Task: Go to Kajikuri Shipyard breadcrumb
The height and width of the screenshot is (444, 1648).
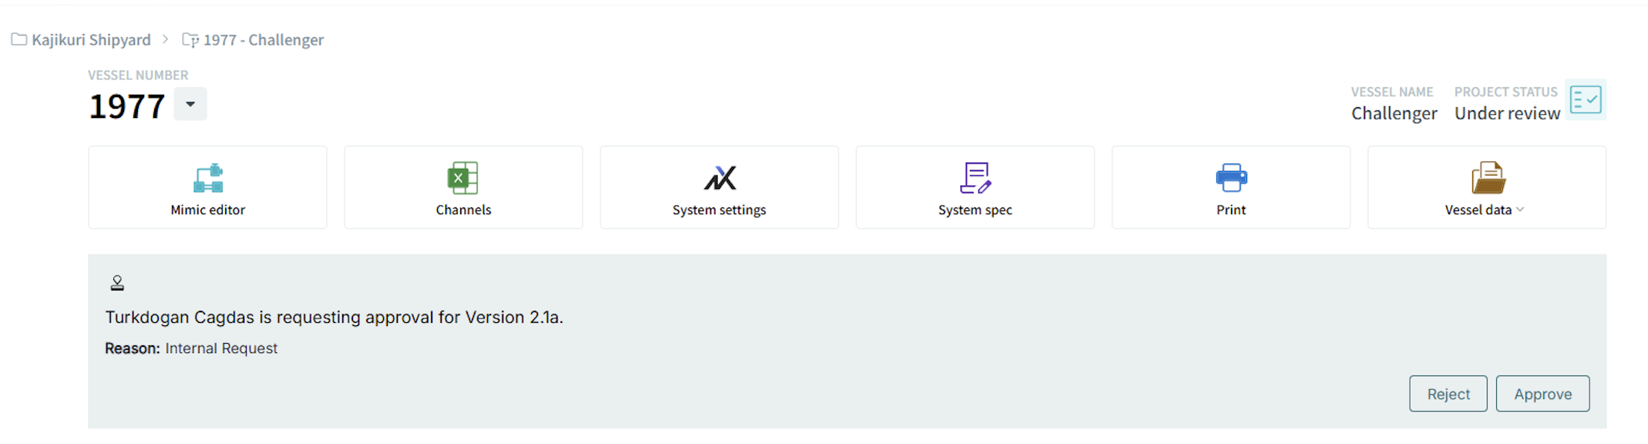Action: (x=91, y=40)
